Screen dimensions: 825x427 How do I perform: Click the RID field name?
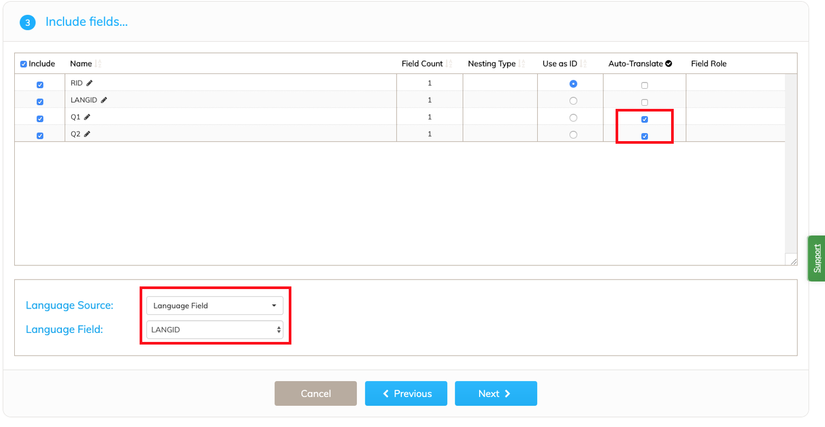click(77, 83)
